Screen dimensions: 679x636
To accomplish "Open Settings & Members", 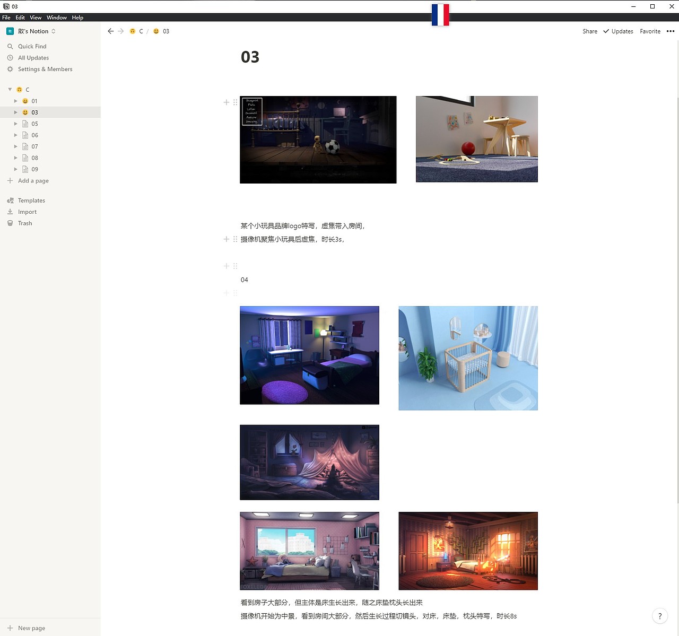I will click(x=45, y=69).
